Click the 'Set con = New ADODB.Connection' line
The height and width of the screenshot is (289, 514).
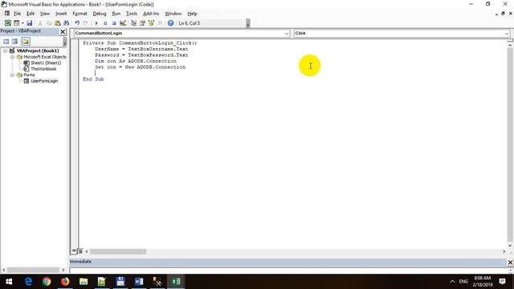pyautogui.click(x=140, y=67)
